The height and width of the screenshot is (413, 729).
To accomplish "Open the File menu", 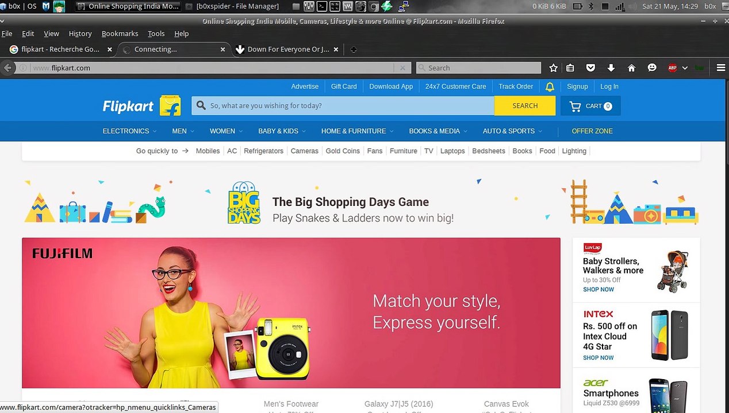I will (x=7, y=34).
